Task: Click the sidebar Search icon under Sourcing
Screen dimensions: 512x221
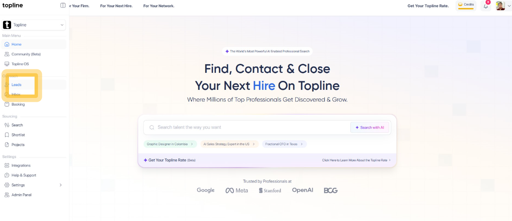Action: click(x=7, y=125)
